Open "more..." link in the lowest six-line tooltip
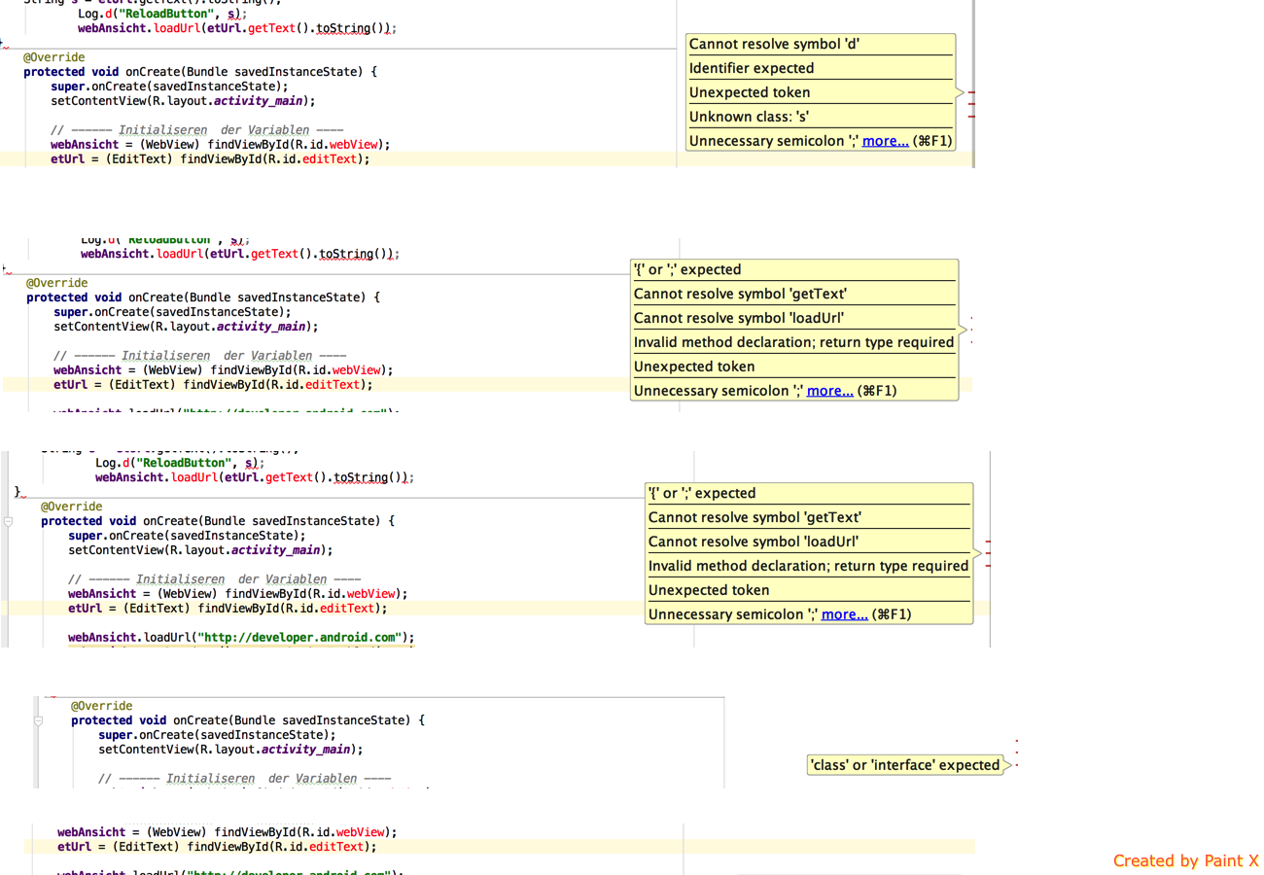Viewport: 1264px width, 875px height. [x=844, y=614]
